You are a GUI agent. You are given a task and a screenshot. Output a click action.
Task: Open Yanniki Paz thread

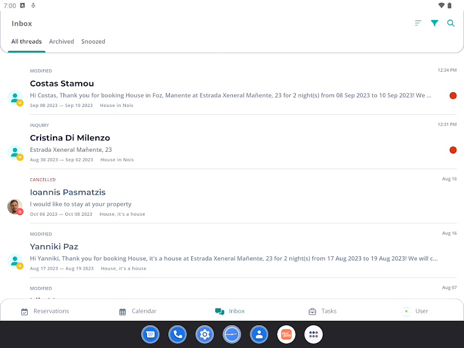click(232, 251)
